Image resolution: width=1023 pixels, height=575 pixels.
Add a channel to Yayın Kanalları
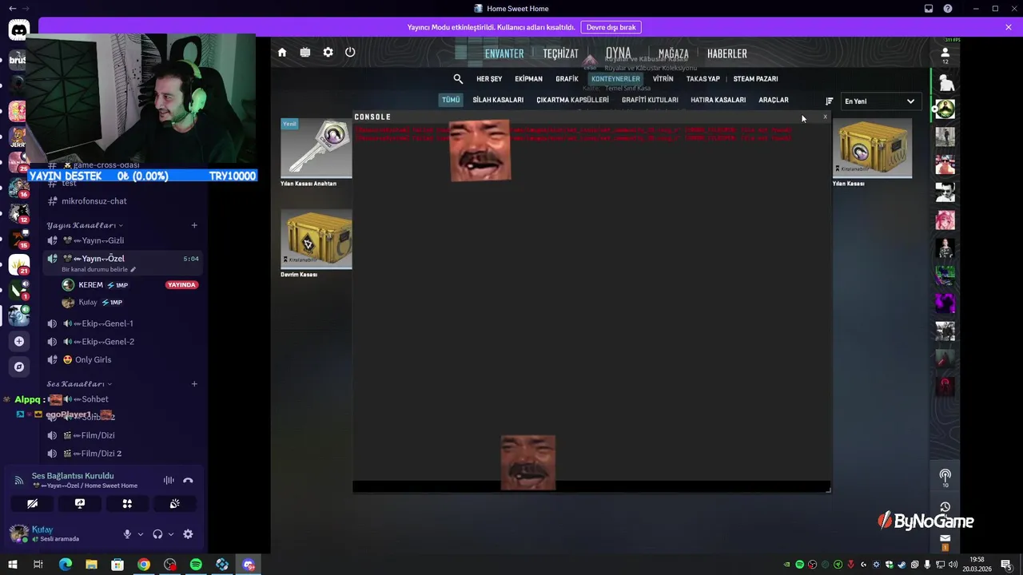click(x=194, y=225)
